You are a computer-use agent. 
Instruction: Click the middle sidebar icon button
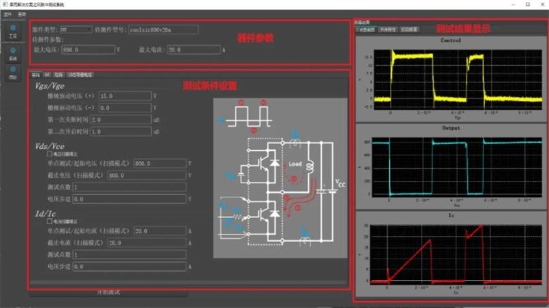pyautogui.click(x=12, y=59)
